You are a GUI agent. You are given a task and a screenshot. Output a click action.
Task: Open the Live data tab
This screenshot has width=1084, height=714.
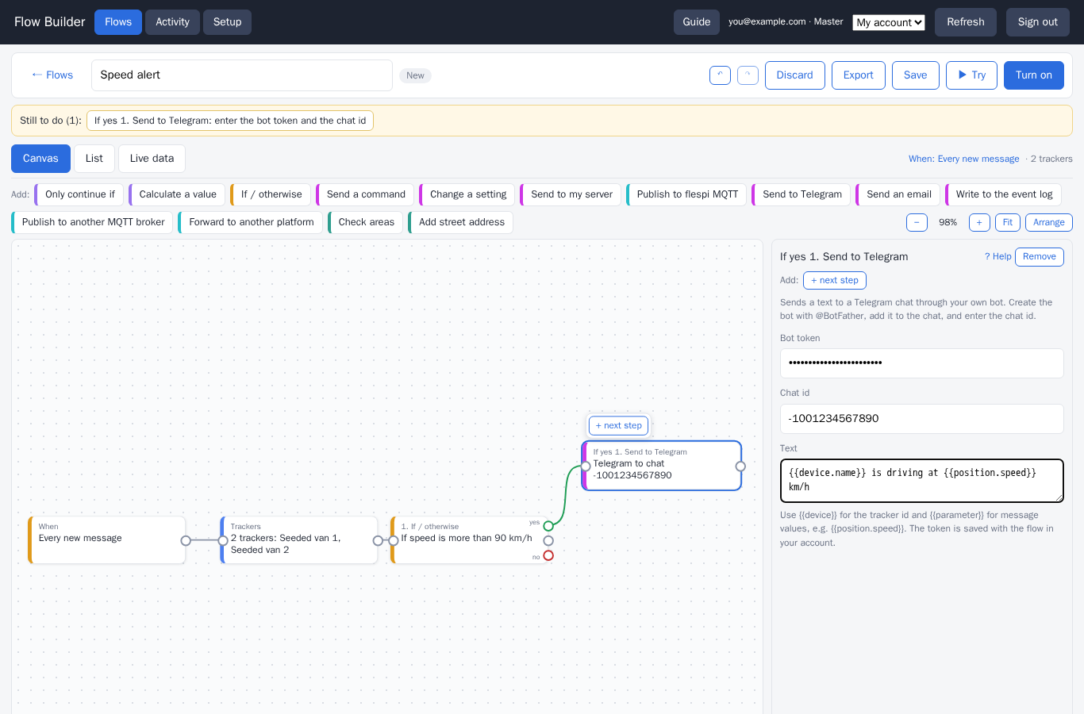point(152,159)
